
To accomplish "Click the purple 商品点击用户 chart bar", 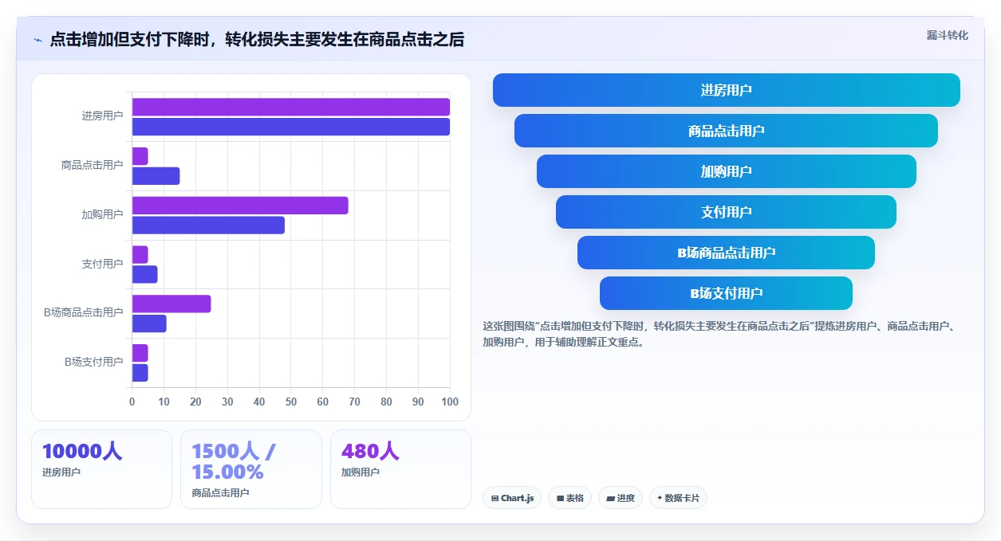I will pyautogui.click(x=140, y=156).
